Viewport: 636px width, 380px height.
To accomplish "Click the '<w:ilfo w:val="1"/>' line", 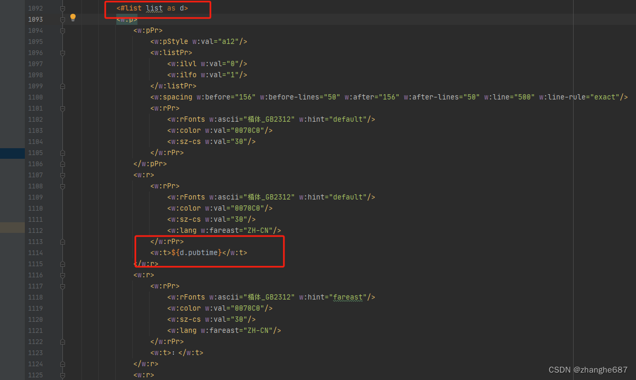I will pyautogui.click(x=207, y=75).
